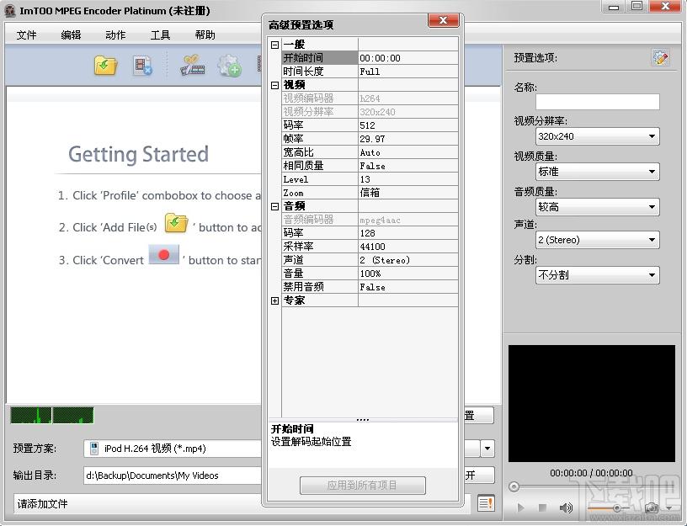Select the 帧率 value 29.97

pos(407,139)
